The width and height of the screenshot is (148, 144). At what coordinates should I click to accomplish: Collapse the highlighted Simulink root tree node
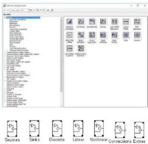tap(5, 18)
